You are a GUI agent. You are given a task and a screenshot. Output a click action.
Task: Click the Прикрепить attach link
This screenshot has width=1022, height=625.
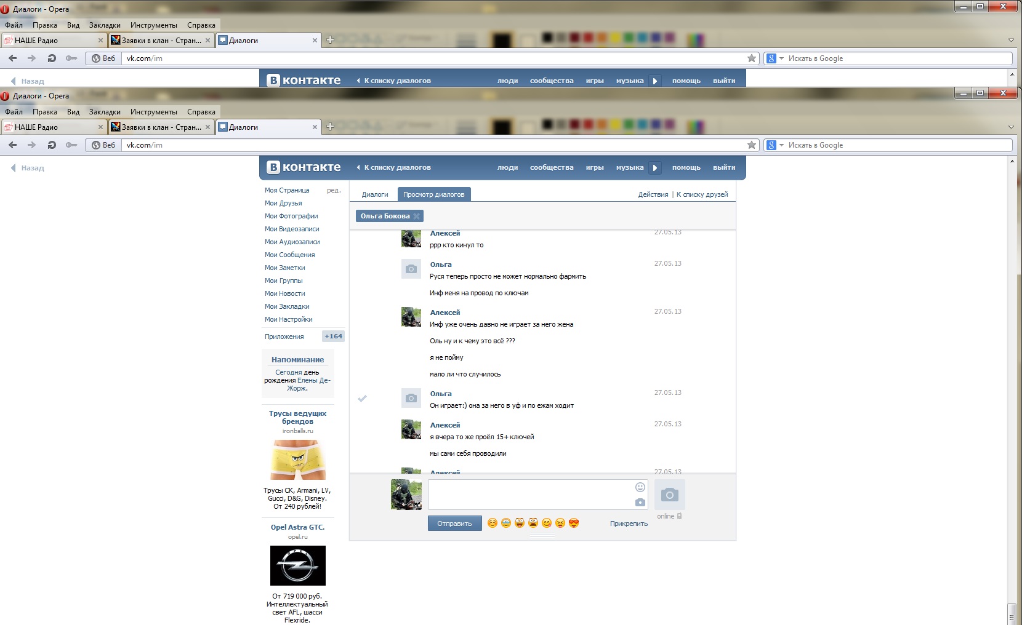(x=629, y=523)
